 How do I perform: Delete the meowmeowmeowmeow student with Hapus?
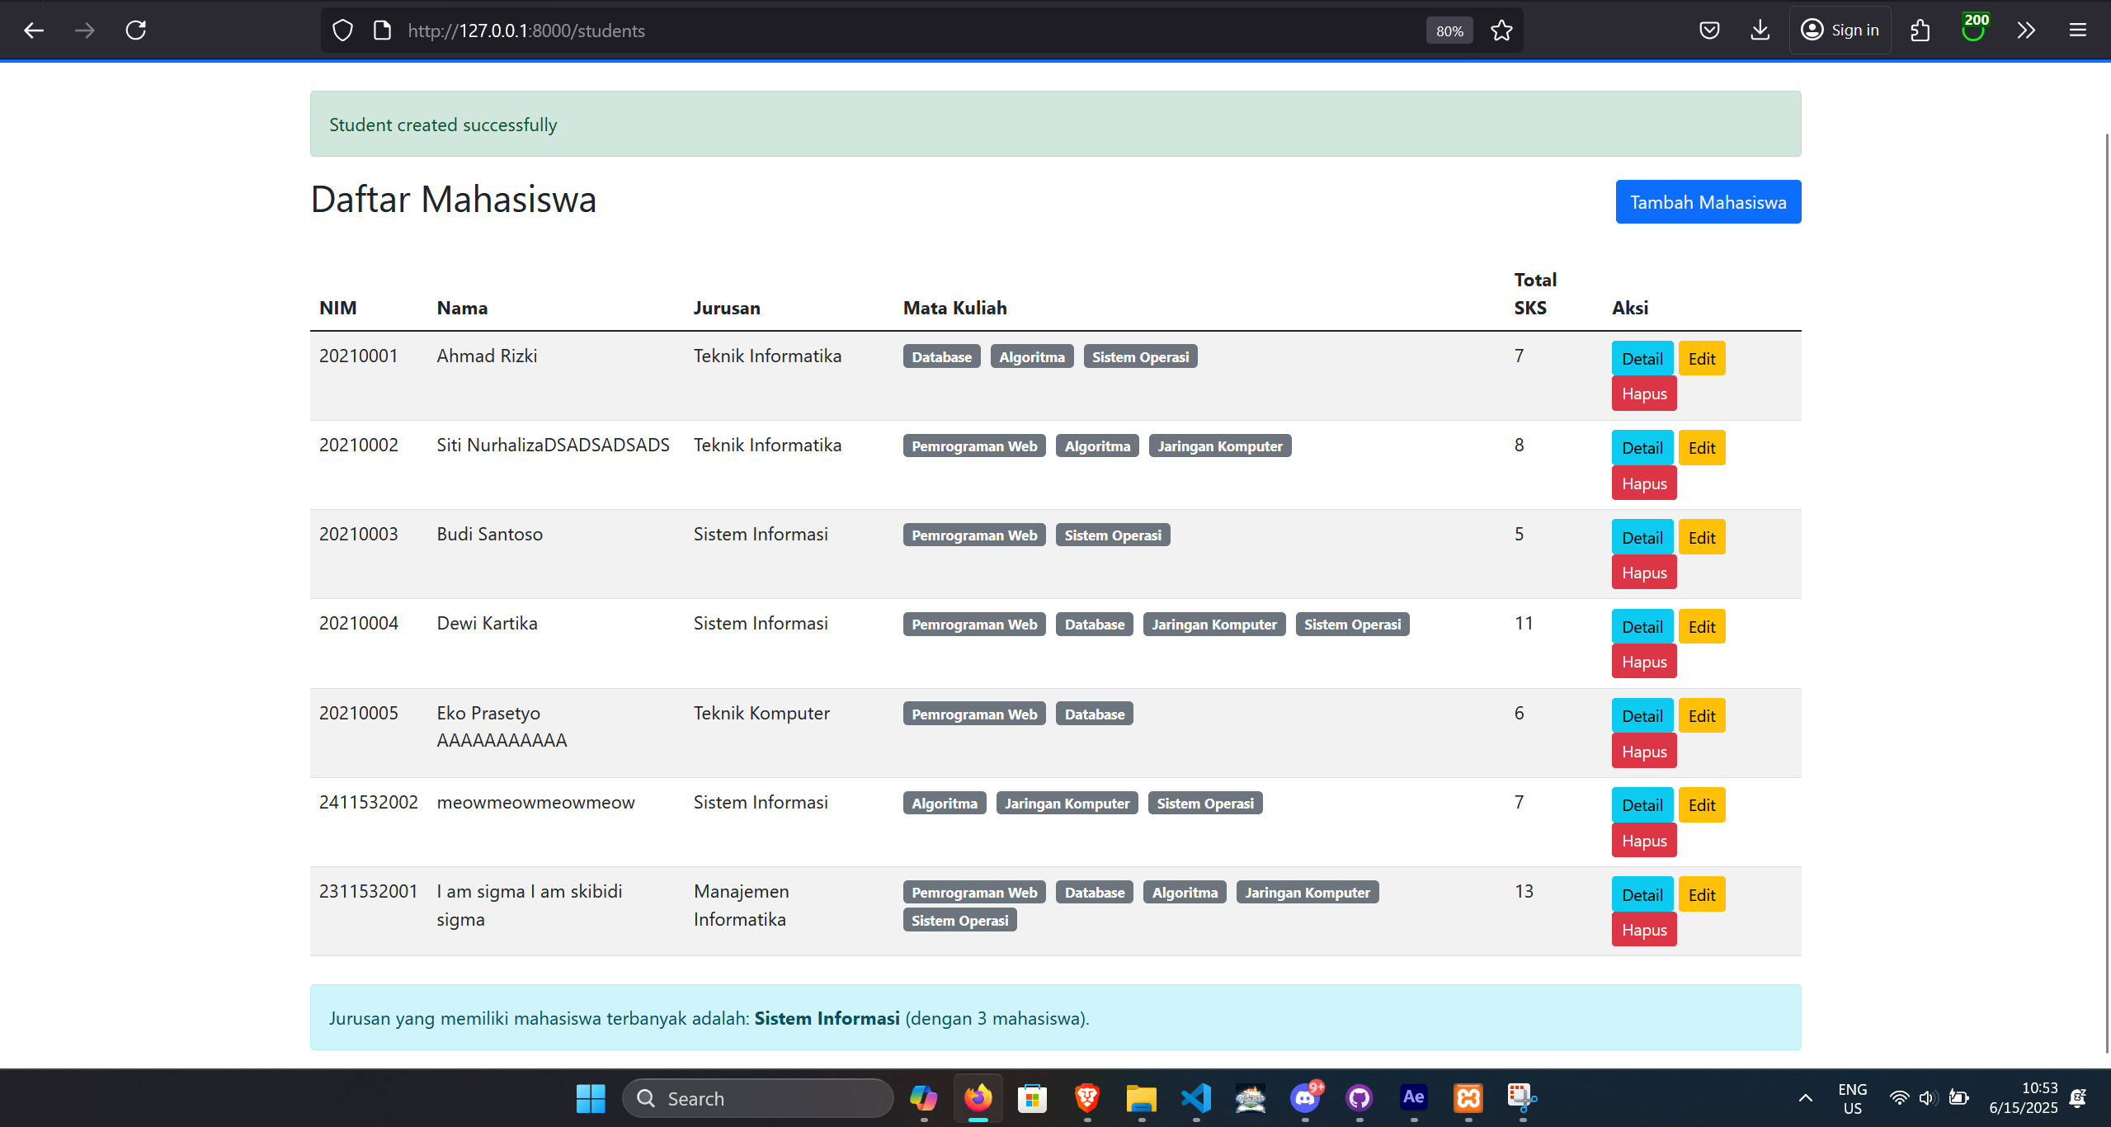[1643, 841]
